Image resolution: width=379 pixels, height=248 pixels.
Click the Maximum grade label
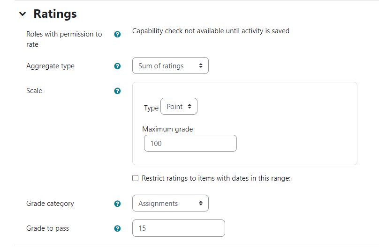coord(167,129)
